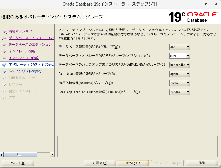Minimize the Oracle installer window

point(197,4)
